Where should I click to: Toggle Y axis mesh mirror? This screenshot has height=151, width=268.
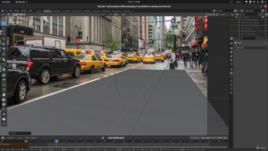point(211,15)
